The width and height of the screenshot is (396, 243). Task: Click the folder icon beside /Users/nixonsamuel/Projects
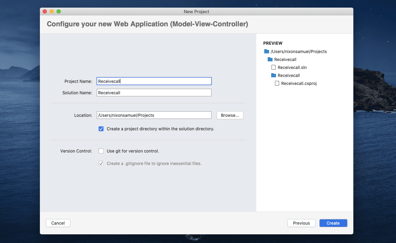pyautogui.click(x=266, y=51)
